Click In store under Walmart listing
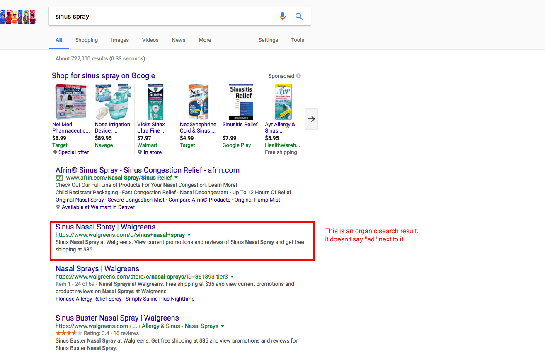This screenshot has height=357, width=545. coord(153,152)
